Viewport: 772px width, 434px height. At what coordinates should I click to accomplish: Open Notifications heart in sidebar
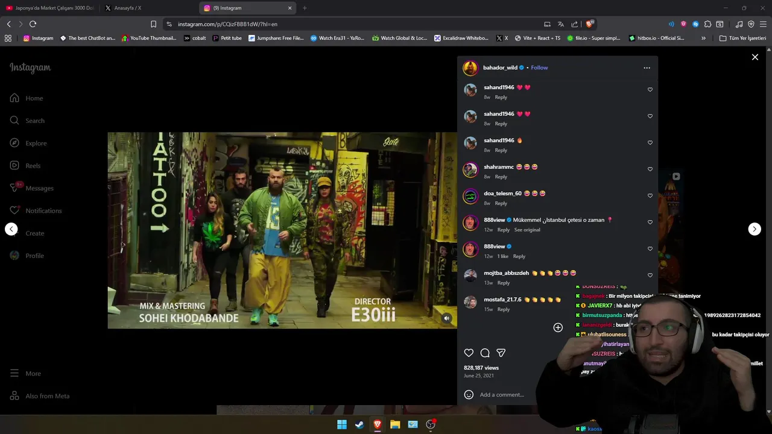[x=36, y=210]
